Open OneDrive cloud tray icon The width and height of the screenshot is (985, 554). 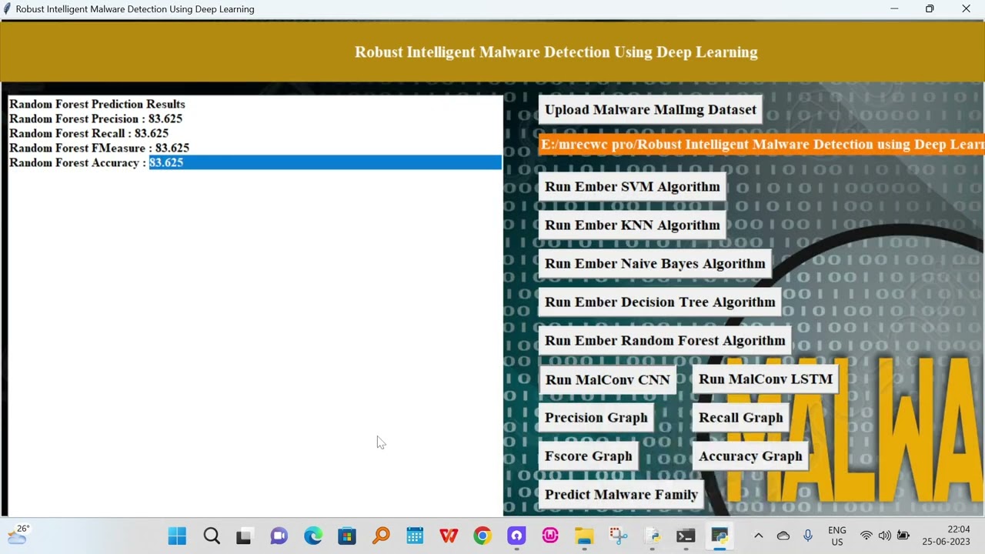[x=783, y=536]
